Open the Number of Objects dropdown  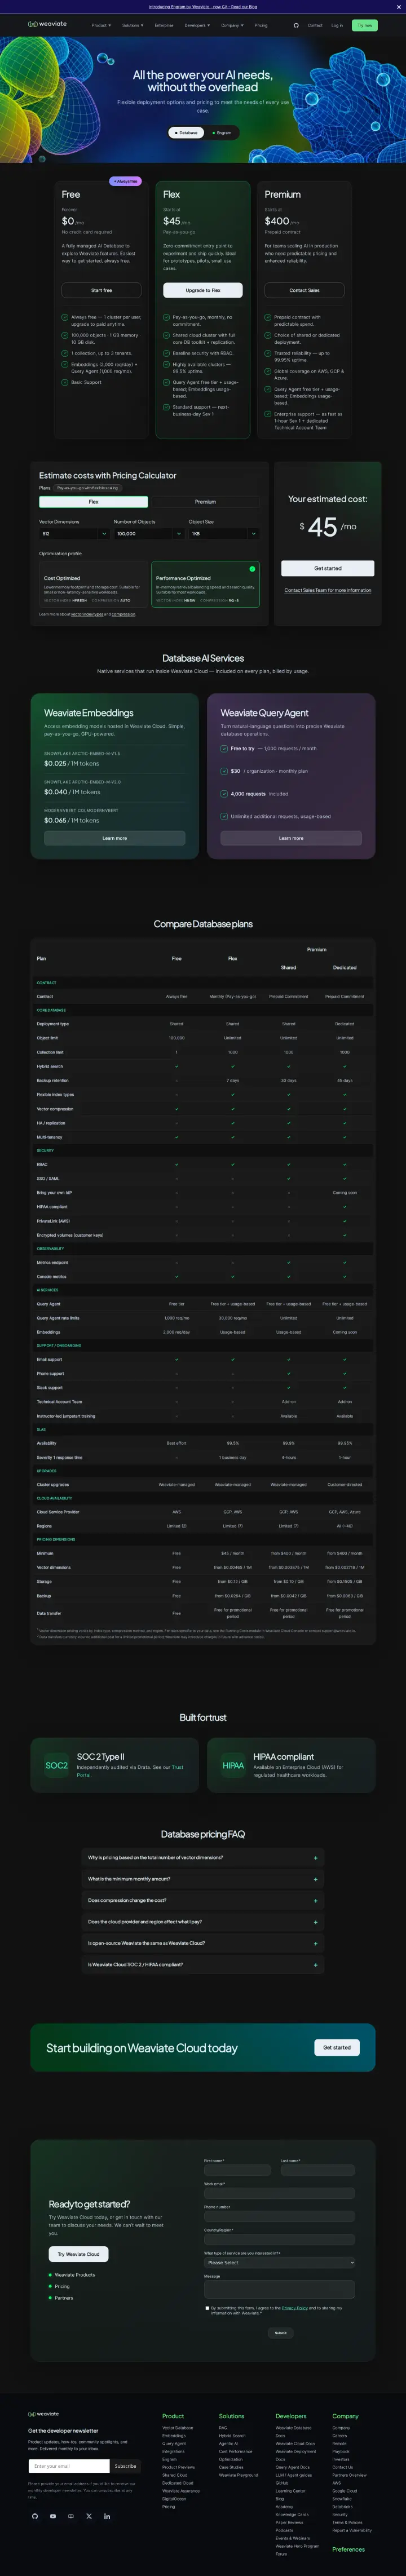pos(148,534)
